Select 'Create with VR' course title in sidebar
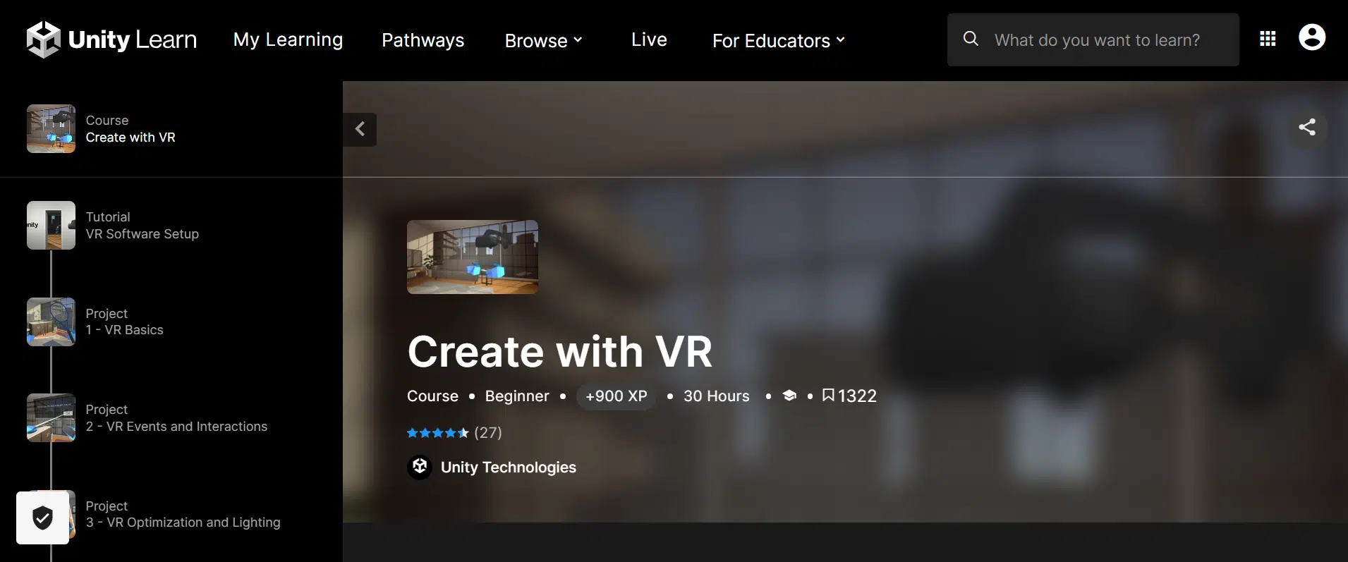Viewport: 1348px width, 562px height. (130, 138)
